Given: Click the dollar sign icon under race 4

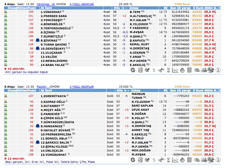Looking at the screenshot, I should coord(154,70).
